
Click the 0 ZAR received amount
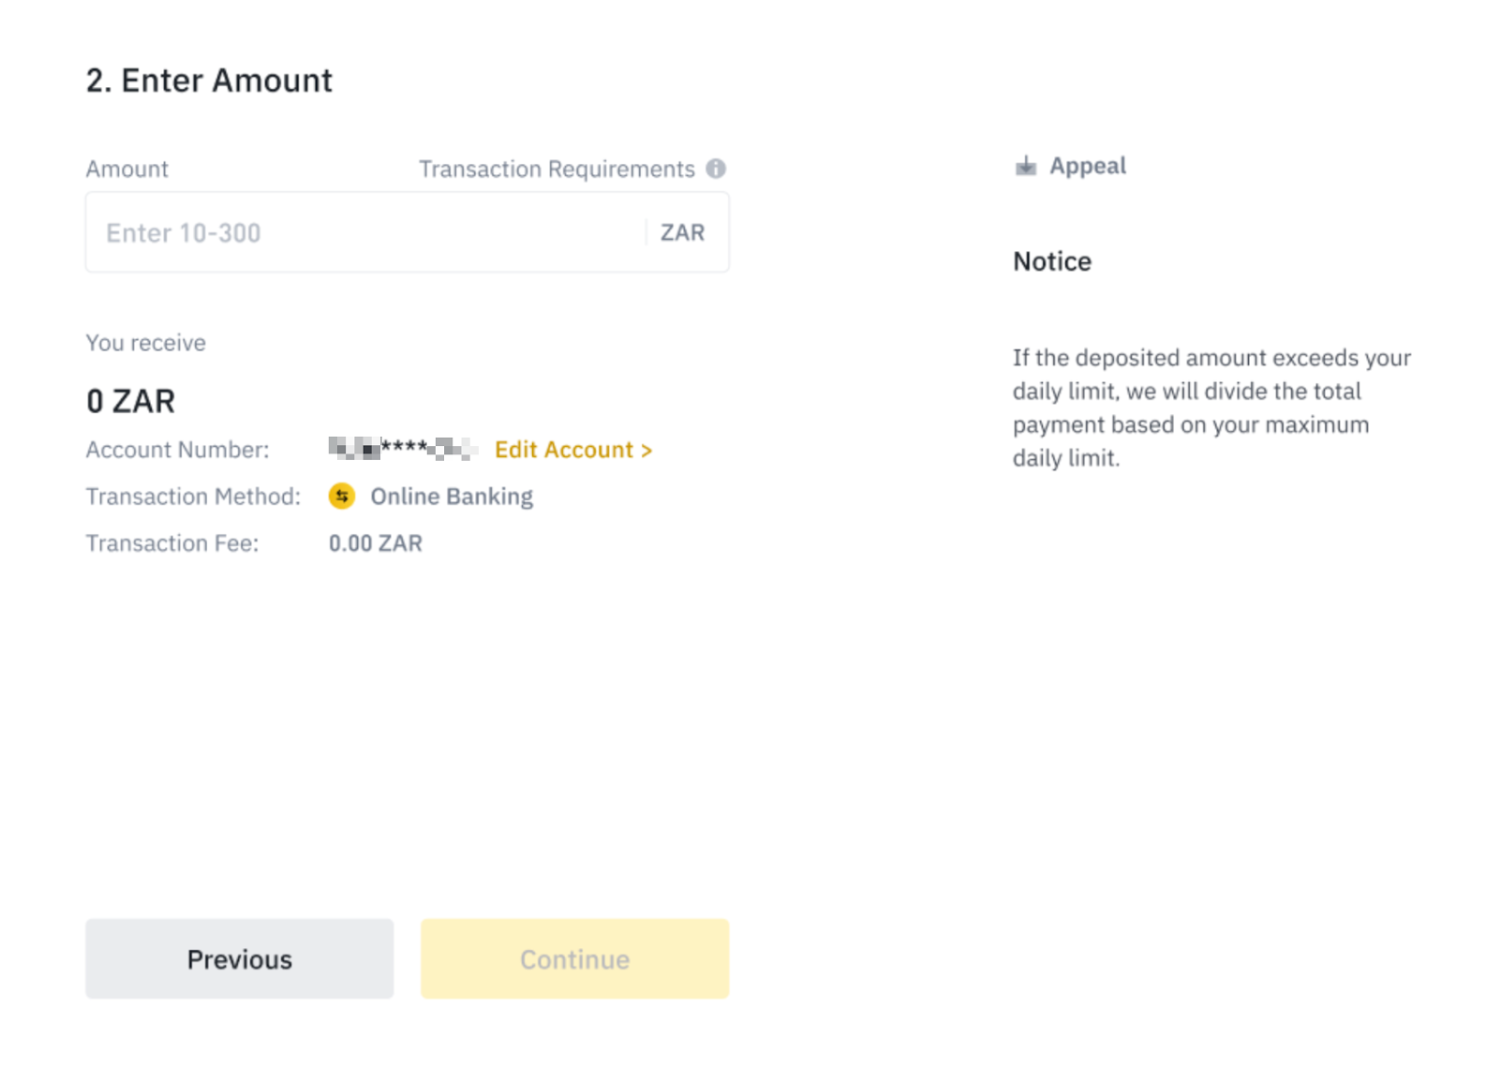[131, 401]
